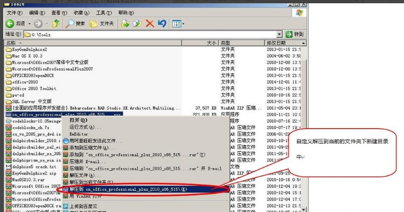Open the Views dropdown button
The height and width of the screenshot is (212, 404).
click(x=178, y=24)
